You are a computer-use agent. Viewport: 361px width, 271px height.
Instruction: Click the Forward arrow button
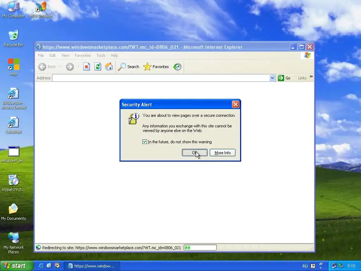point(70,67)
